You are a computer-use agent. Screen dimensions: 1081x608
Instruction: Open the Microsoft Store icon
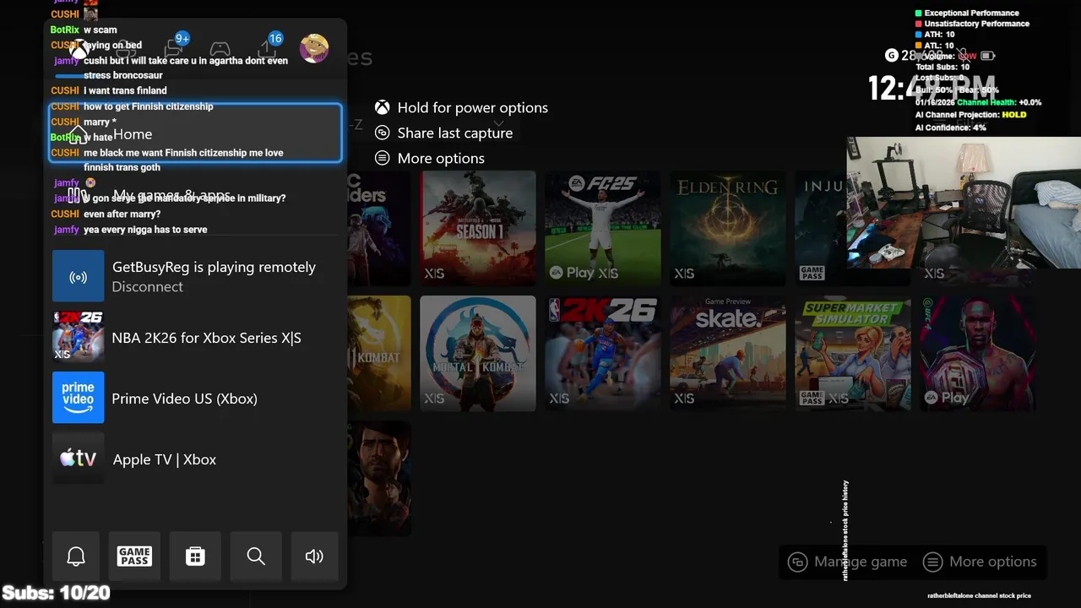point(195,556)
